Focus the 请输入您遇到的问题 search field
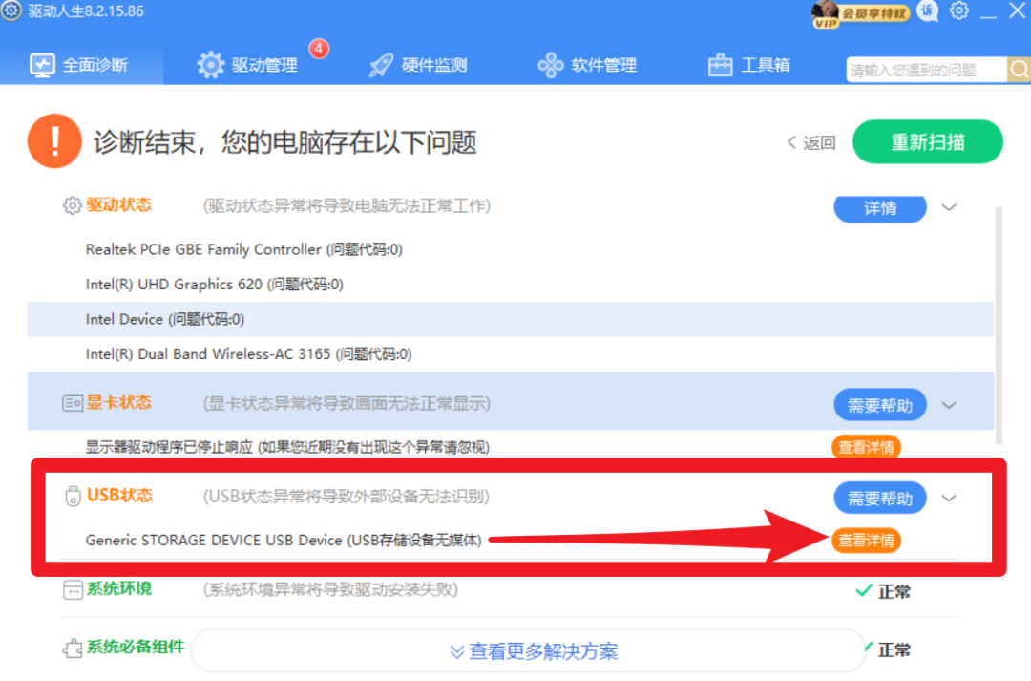Screen dimensions: 1031x681 926,70
